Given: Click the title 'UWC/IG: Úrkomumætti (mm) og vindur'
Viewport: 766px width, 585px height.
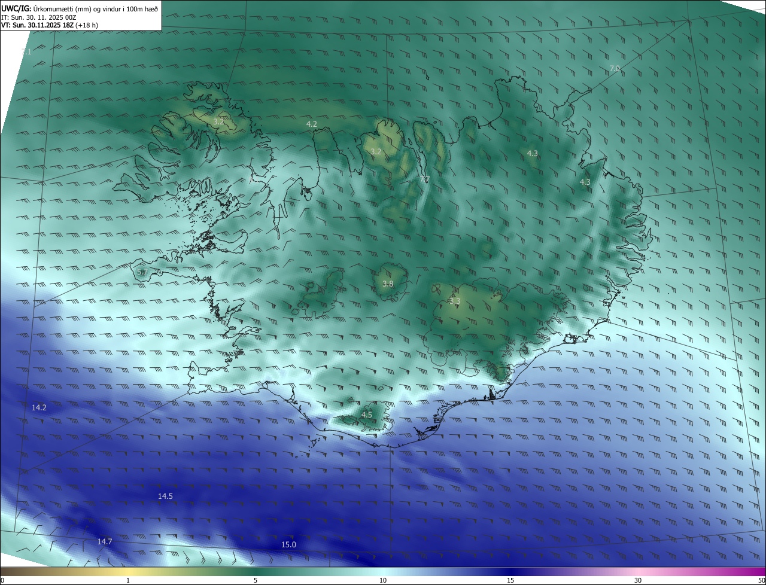Looking at the screenshot, I should tap(80, 8).
